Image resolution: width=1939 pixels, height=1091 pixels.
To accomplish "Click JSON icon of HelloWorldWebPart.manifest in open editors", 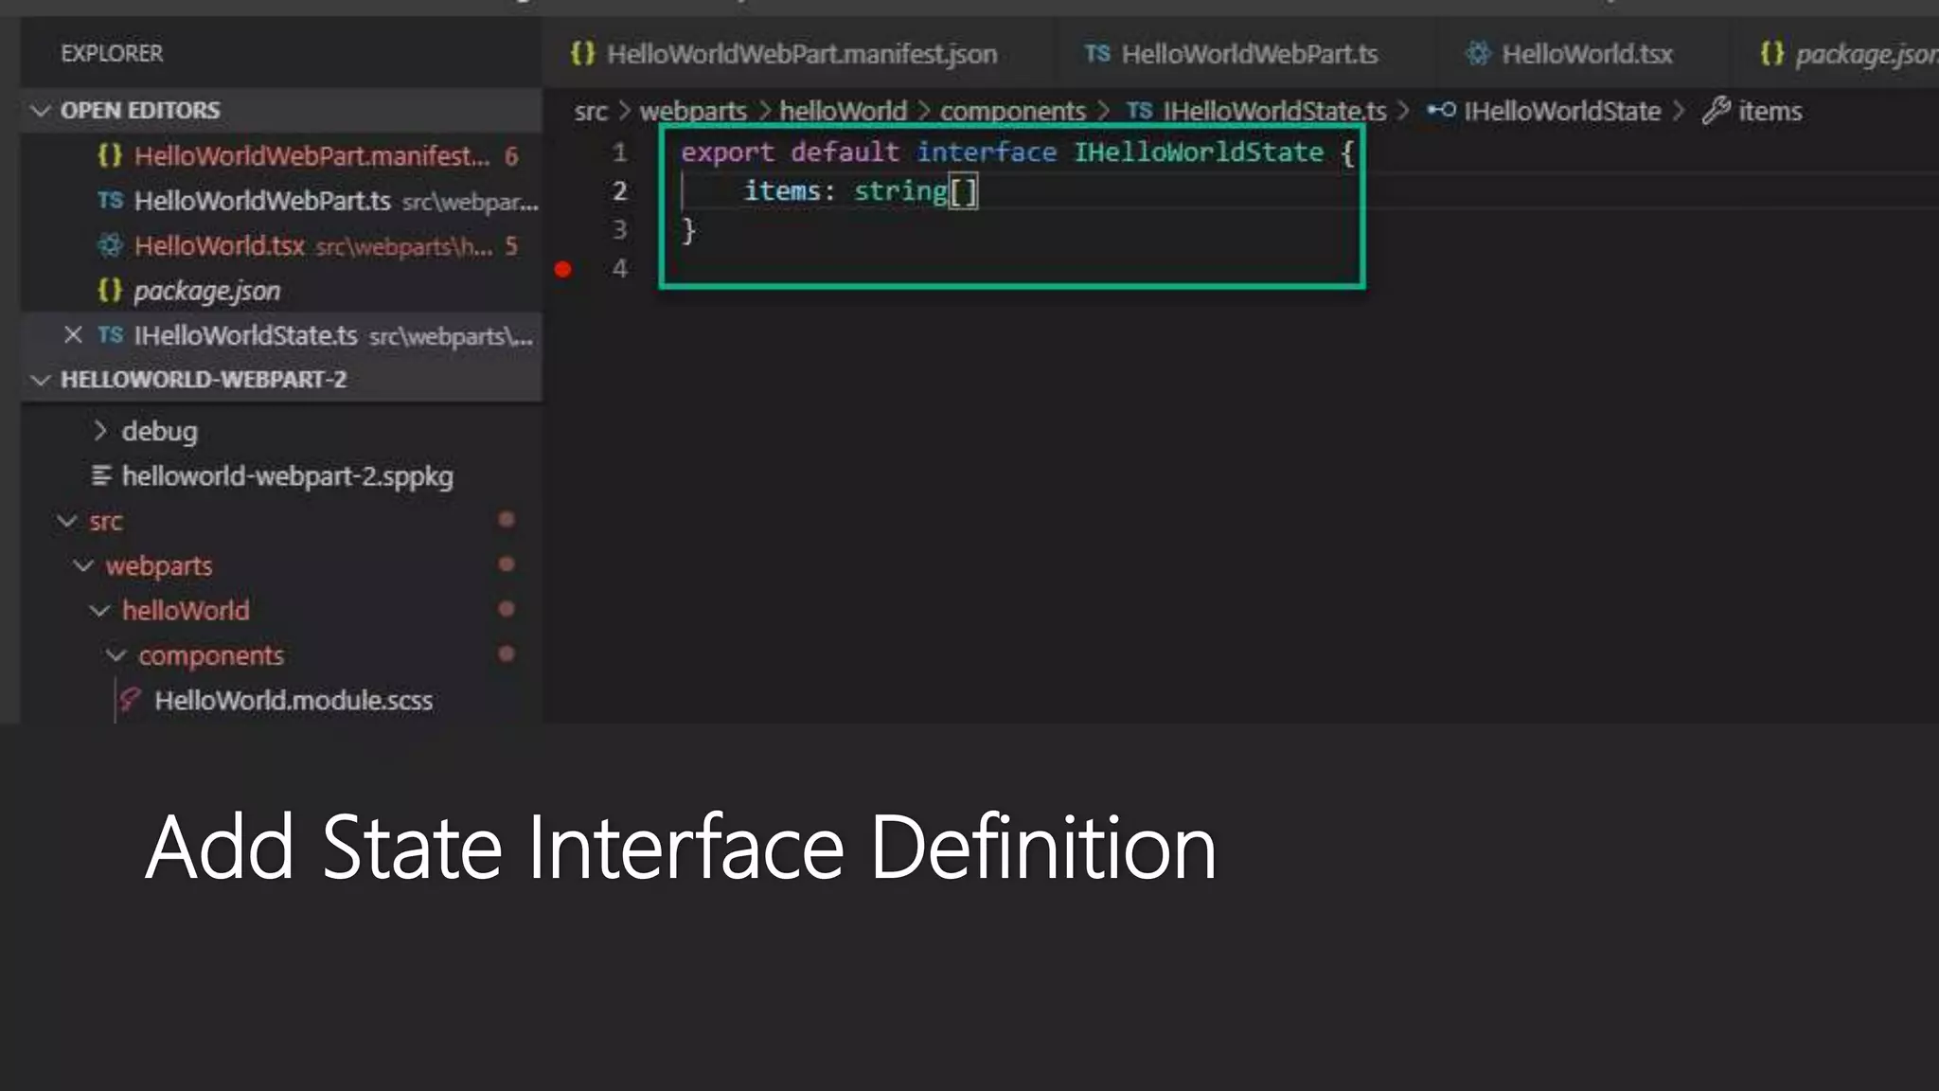I will click(x=110, y=155).
